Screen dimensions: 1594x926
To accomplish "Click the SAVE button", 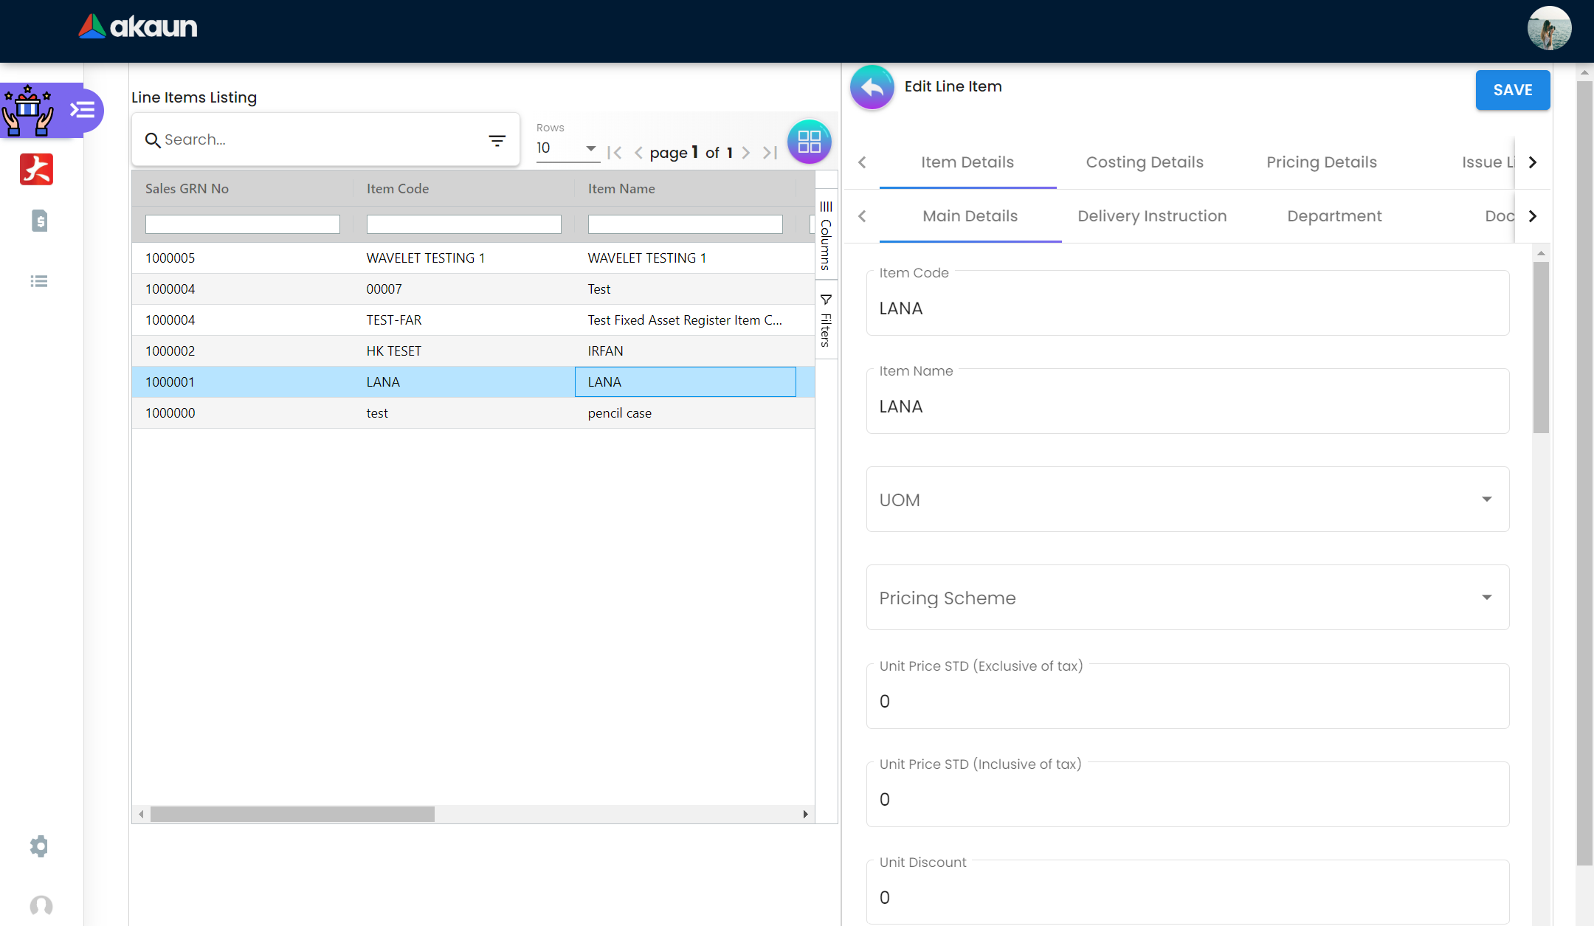I will [x=1512, y=90].
